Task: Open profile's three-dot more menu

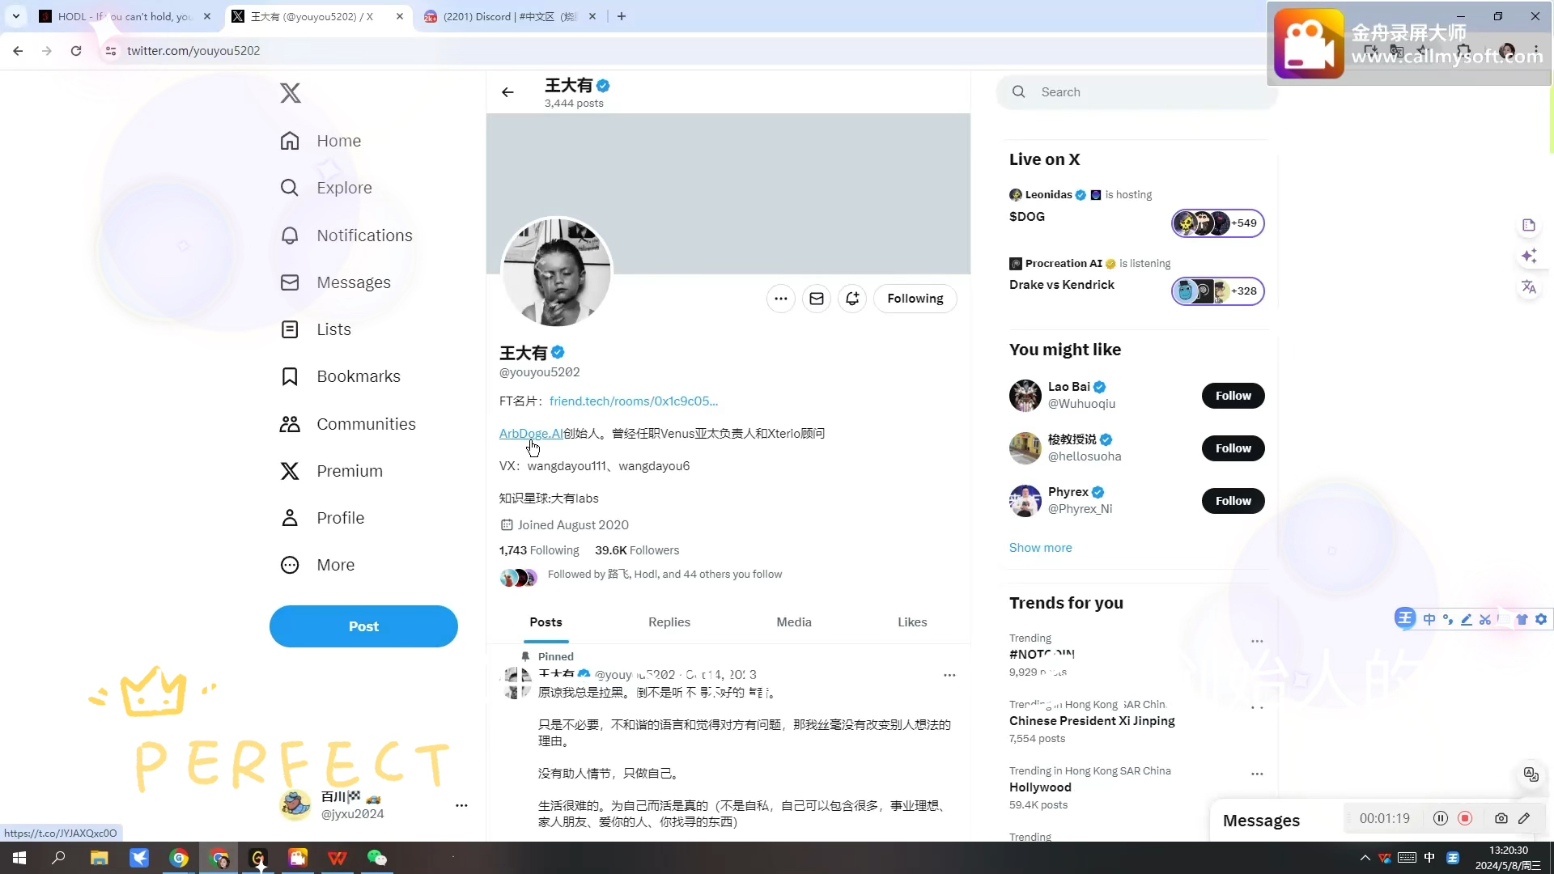Action: pos(781,299)
